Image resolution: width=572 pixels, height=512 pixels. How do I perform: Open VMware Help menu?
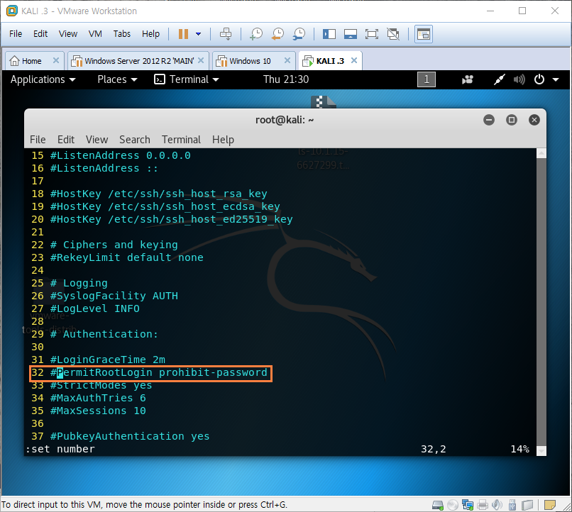click(x=150, y=34)
